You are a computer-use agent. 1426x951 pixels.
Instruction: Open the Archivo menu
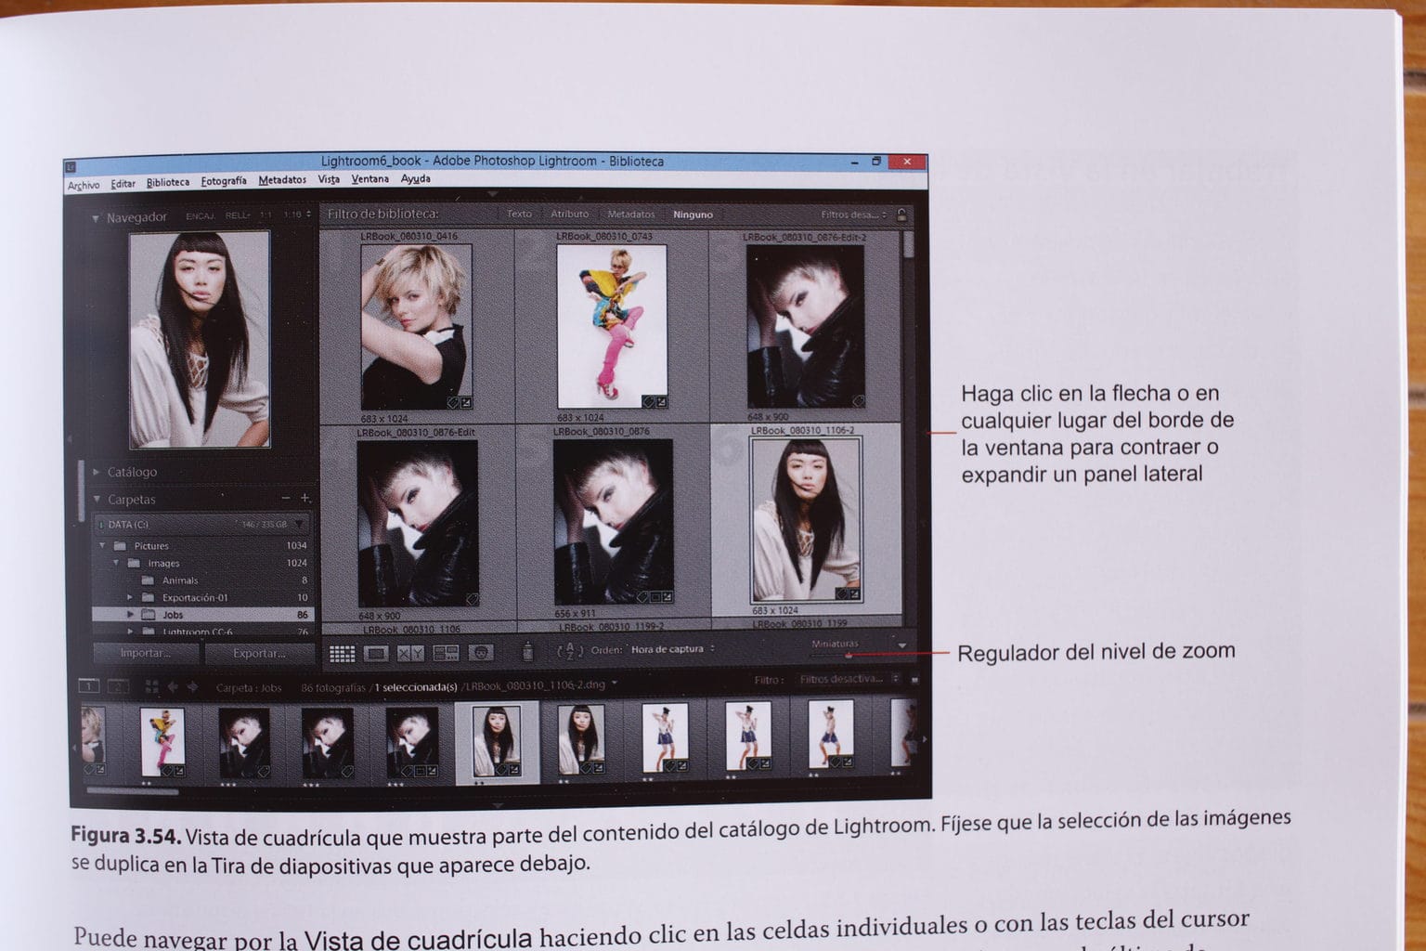coord(84,186)
